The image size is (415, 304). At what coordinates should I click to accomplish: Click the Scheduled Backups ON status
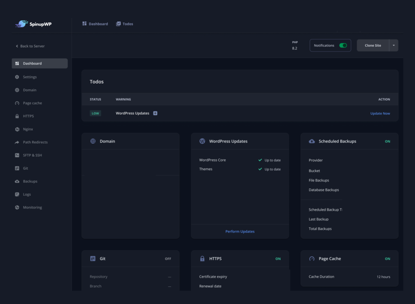point(388,141)
